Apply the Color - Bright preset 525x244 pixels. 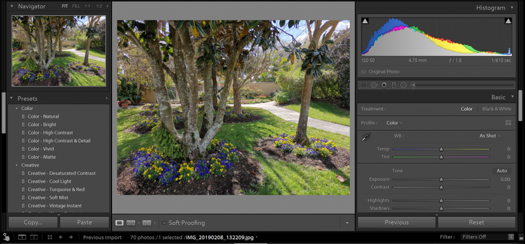pos(42,125)
